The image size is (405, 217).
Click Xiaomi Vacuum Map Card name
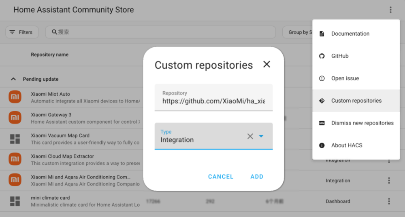(x=60, y=135)
